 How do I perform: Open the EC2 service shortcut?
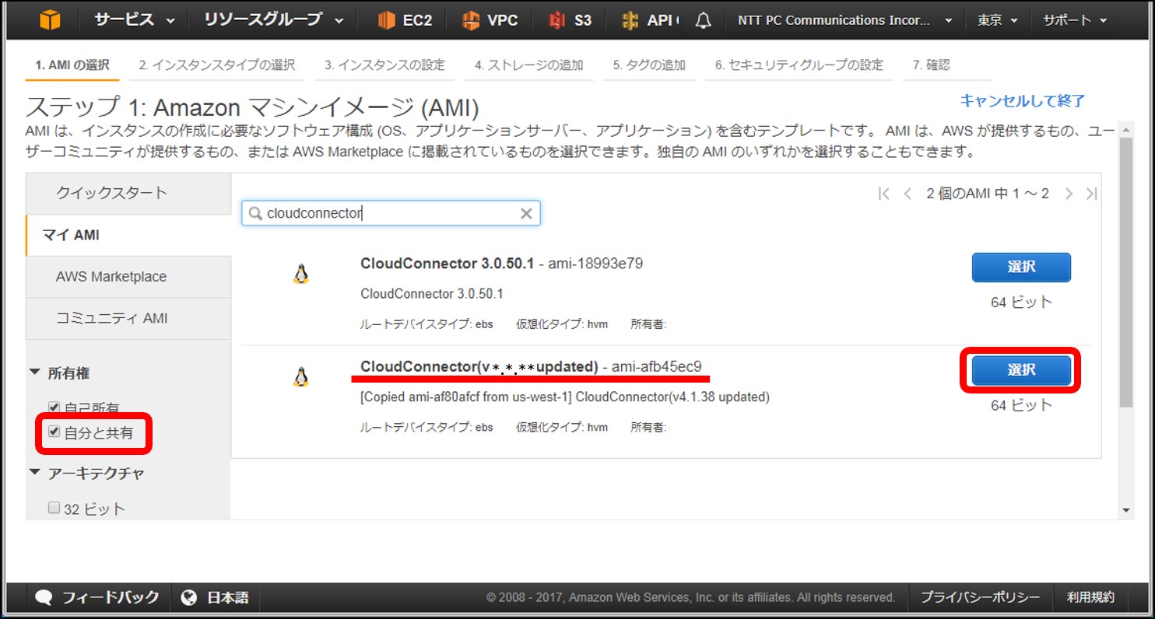(405, 20)
